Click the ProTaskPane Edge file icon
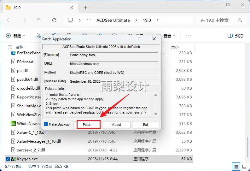This screenshot has width=250, height=171. (13, 53)
